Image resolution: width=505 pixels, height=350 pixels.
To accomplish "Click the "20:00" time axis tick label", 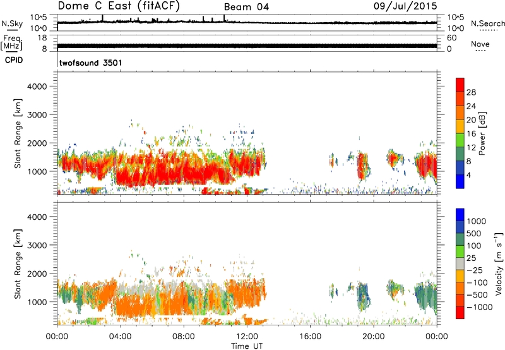I will (x=373, y=337).
